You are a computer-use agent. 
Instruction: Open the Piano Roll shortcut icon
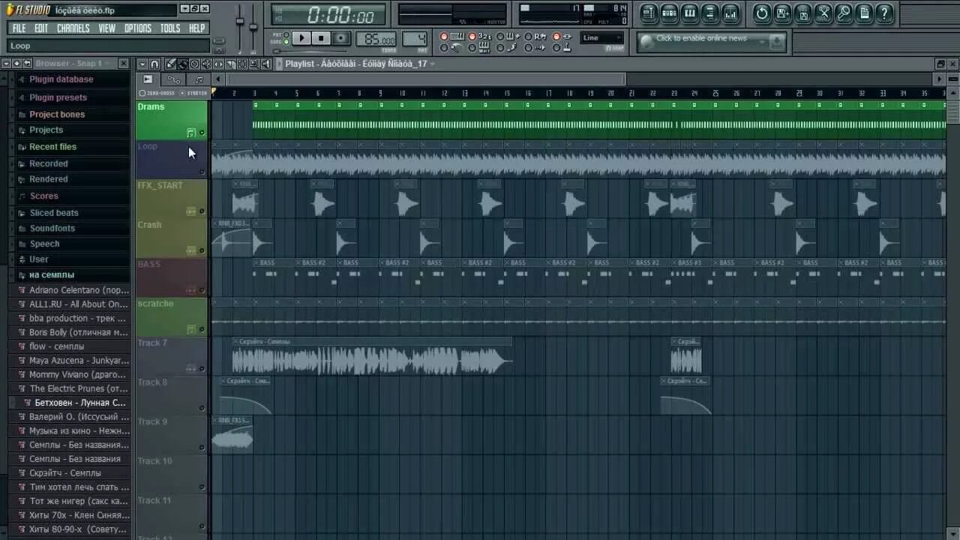pyautogui.click(x=689, y=13)
